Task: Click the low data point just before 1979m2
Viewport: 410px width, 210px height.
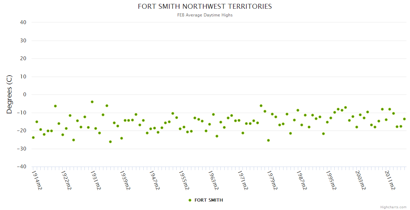Action: [x=268, y=140]
